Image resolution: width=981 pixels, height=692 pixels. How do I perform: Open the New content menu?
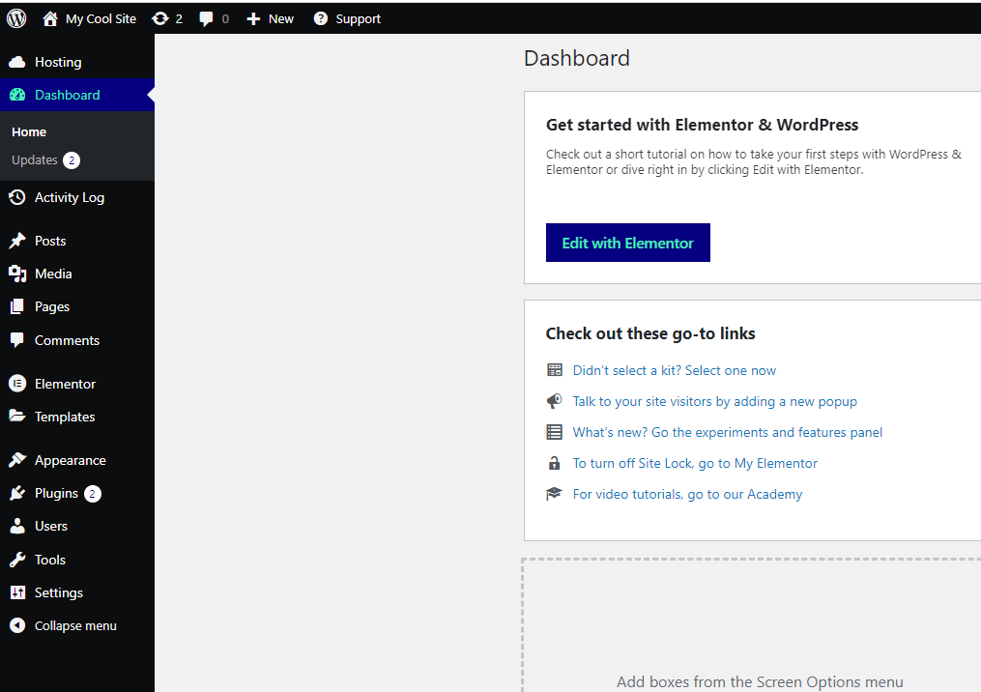271,18
